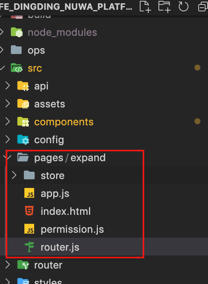Collapse the pages / expand folder chevron
This screenshot has width=208, height=284.
[7, 157]
